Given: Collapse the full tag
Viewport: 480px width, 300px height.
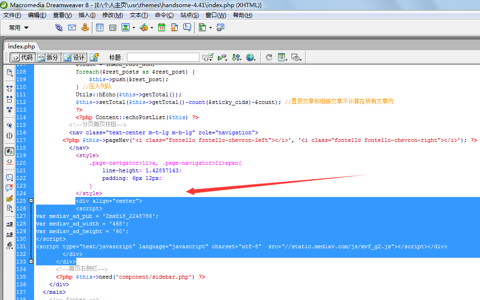Looking at the screenshot, I should (9, 89).
